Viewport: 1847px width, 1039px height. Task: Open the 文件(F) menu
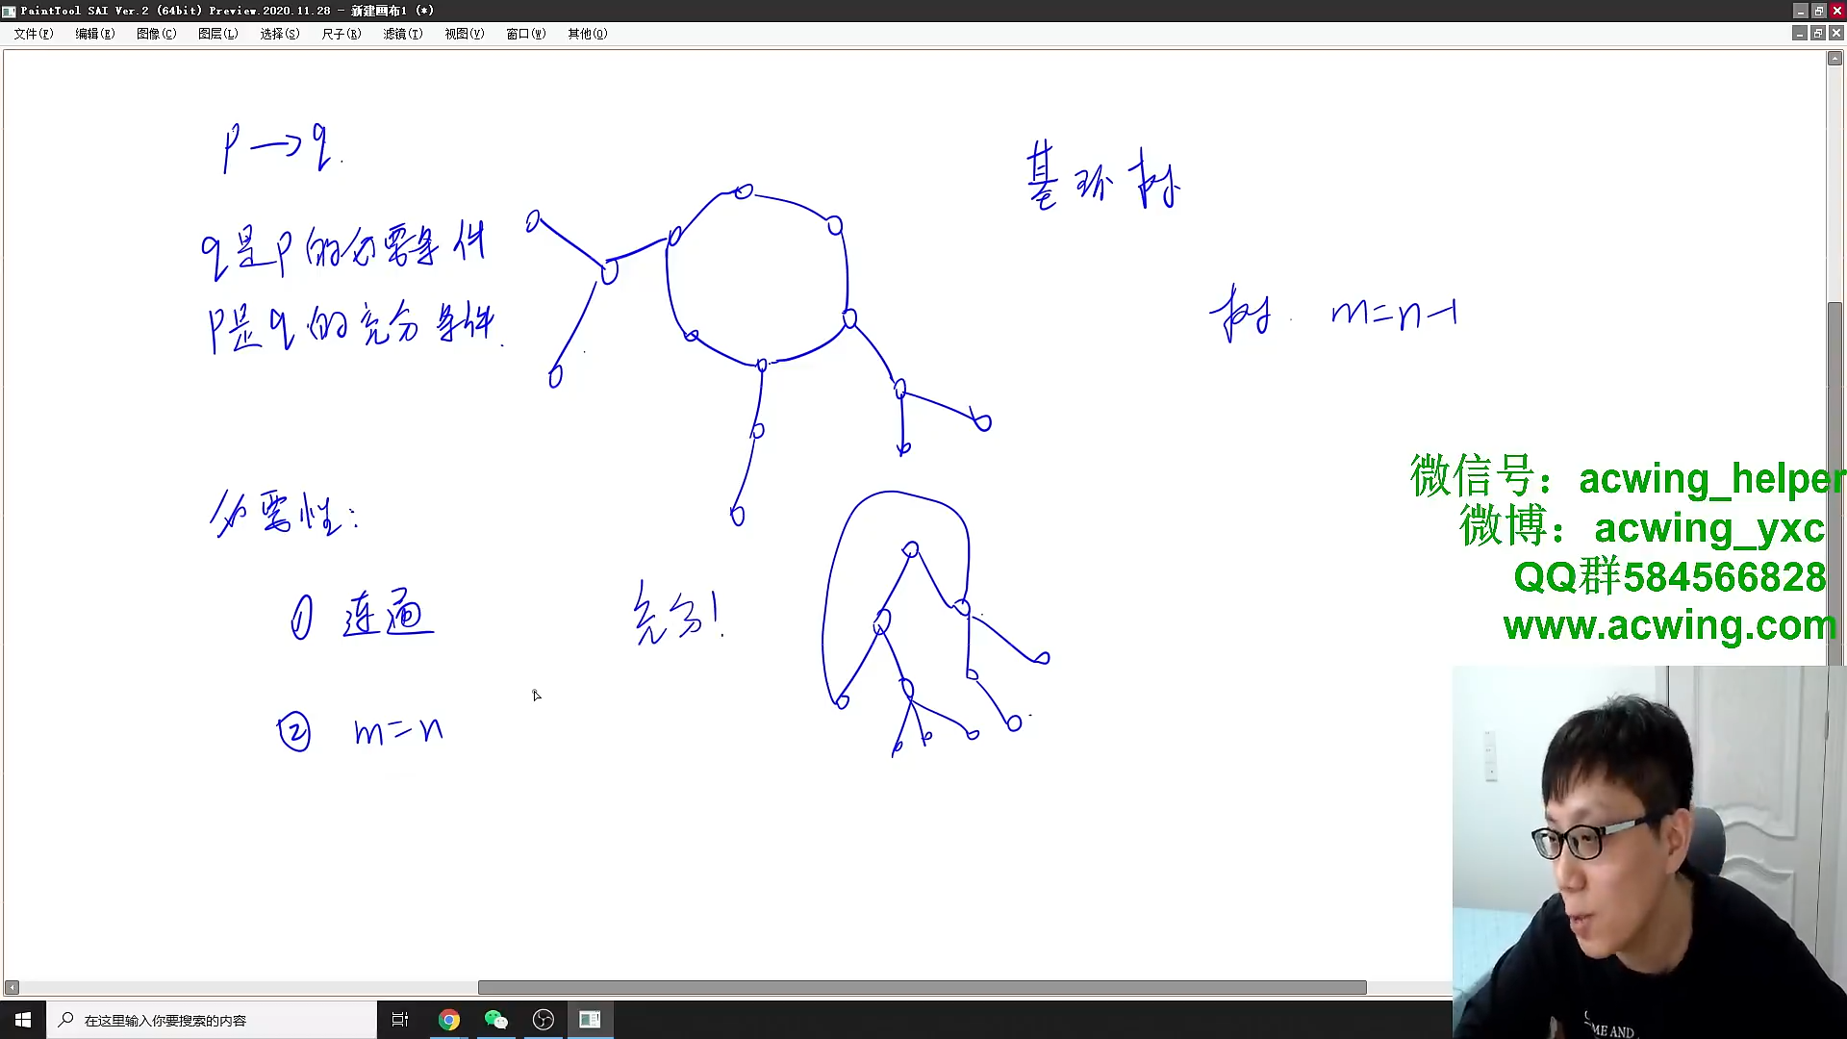33,34
